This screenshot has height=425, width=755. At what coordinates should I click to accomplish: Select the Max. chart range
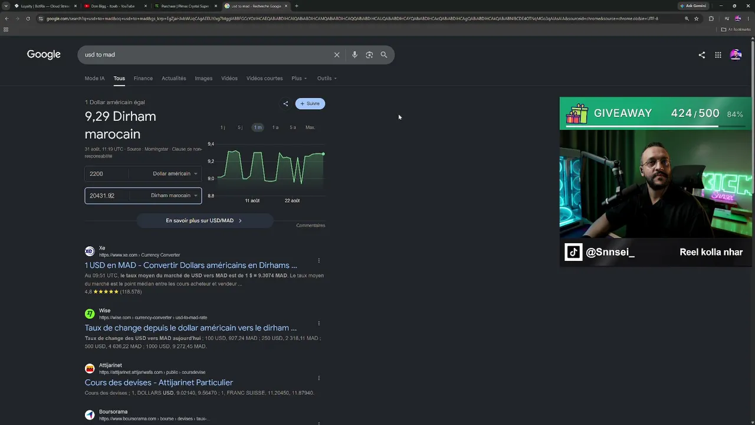pos(310,127)
